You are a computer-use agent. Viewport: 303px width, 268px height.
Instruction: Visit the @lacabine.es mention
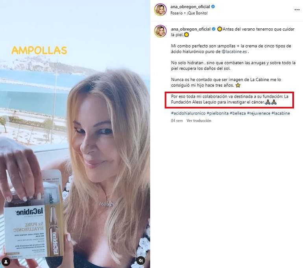pyautogui.click(x=234, y=52)
